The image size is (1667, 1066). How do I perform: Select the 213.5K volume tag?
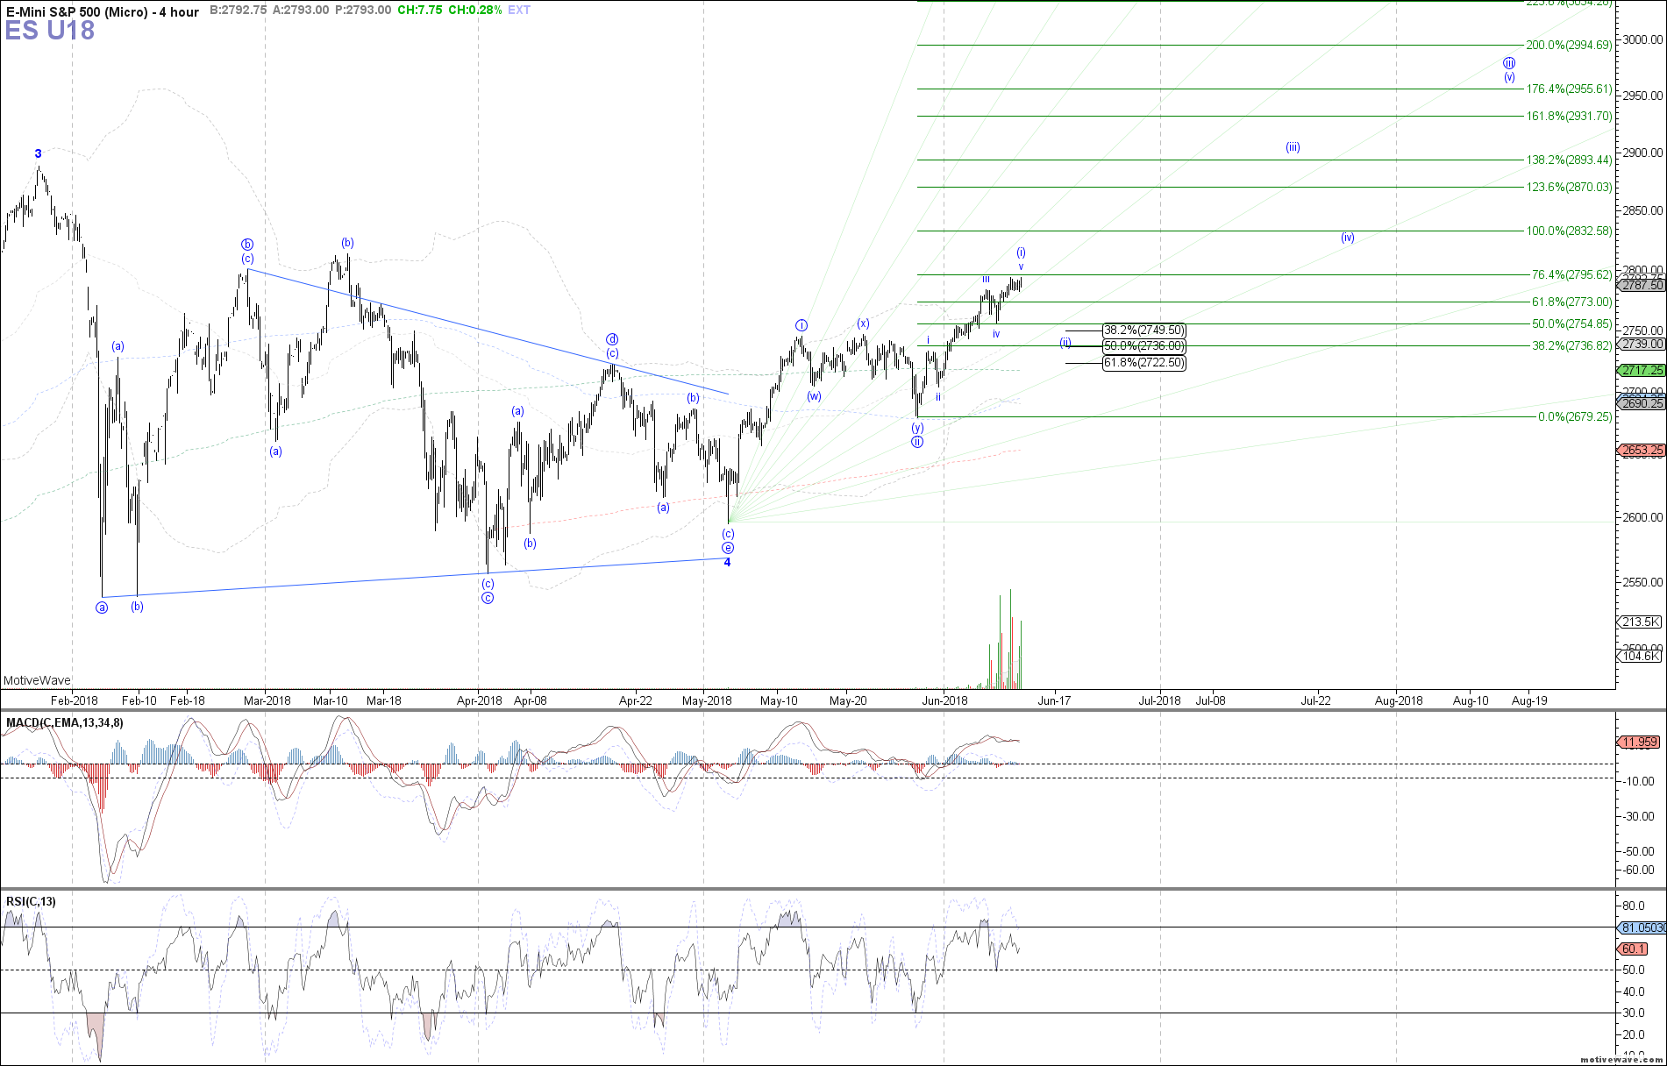click(x=1640, y=622)
